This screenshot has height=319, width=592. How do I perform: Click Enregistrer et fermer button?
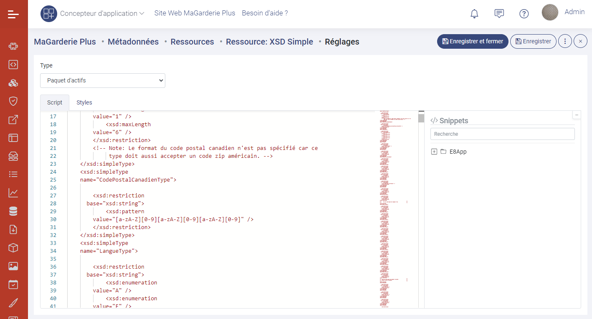coord(473,41)
